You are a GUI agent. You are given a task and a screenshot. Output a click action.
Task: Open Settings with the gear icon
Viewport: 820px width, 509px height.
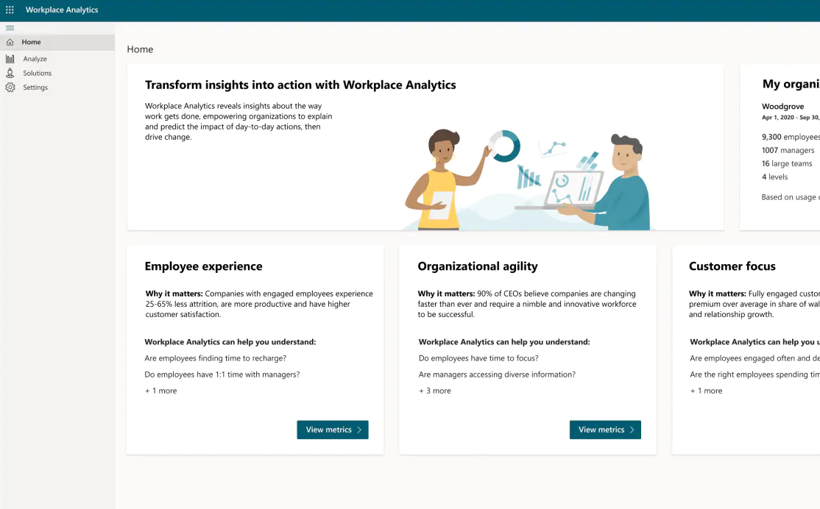click(x=10, y=88)
